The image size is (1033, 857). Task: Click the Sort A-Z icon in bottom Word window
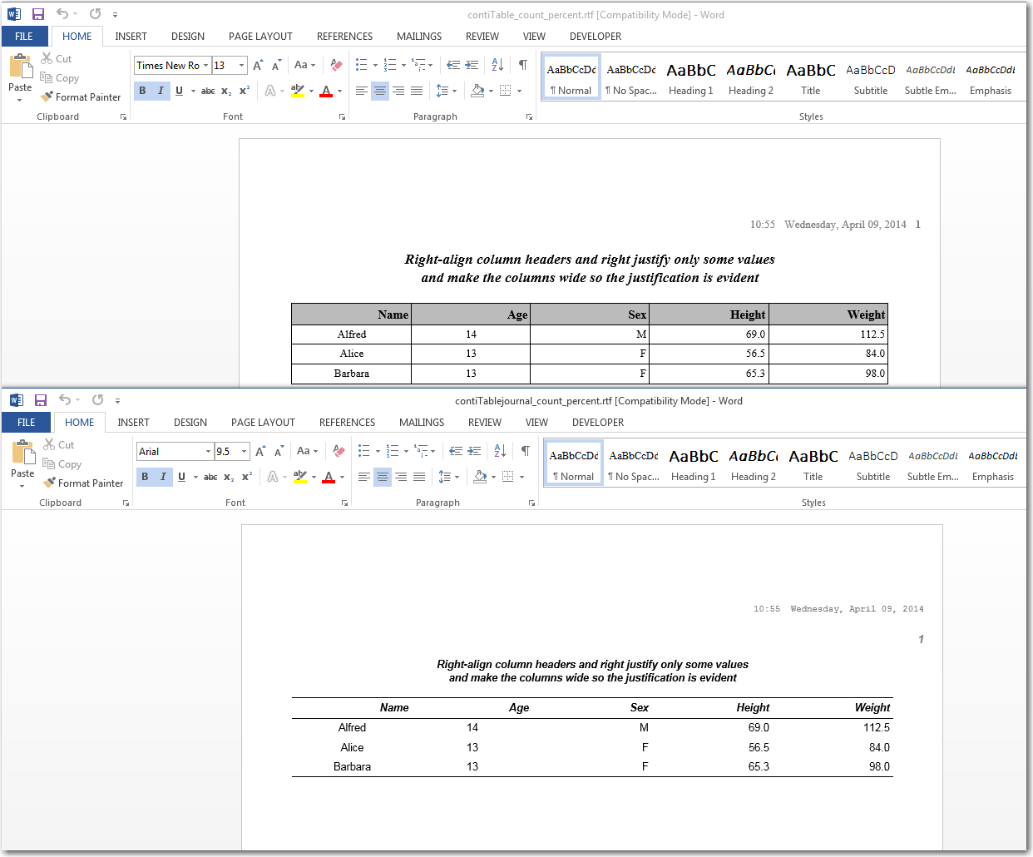pos(500,451)
